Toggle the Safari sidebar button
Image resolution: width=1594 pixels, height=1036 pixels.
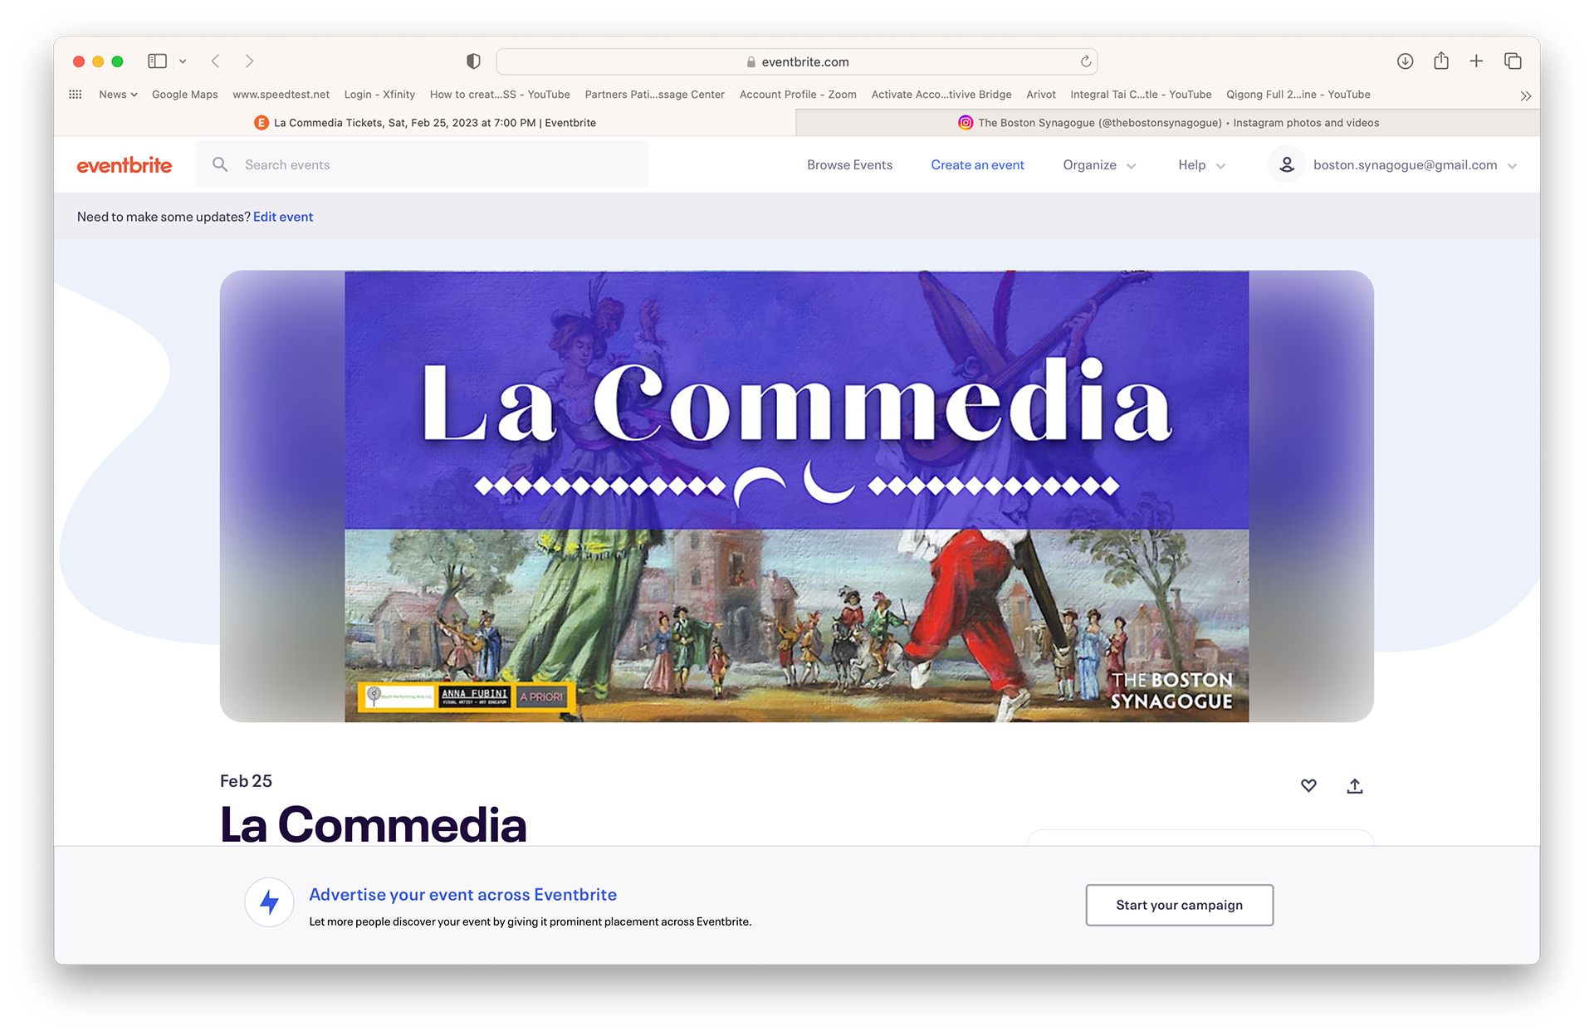(157, 61)
